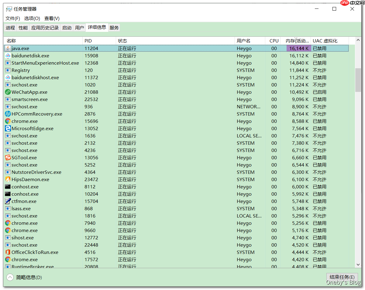Screen dimensions: 365x290
Task: Select the java.exe process icon
Action: 7,48
